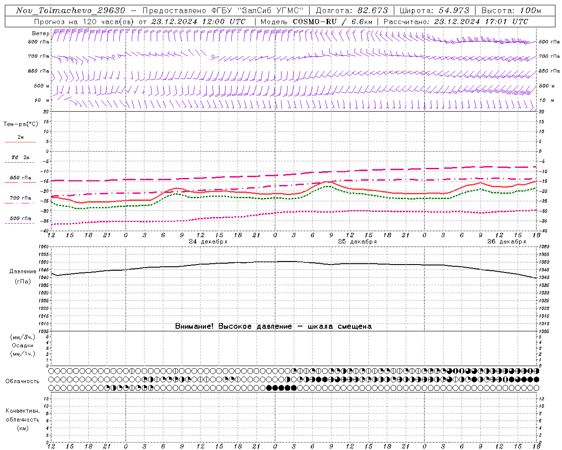Click 'Рассчитано: 23.12.2024 17:01 UTC' timestamp
This screenshot has width=562, height=450.
(x=456, y=22)
